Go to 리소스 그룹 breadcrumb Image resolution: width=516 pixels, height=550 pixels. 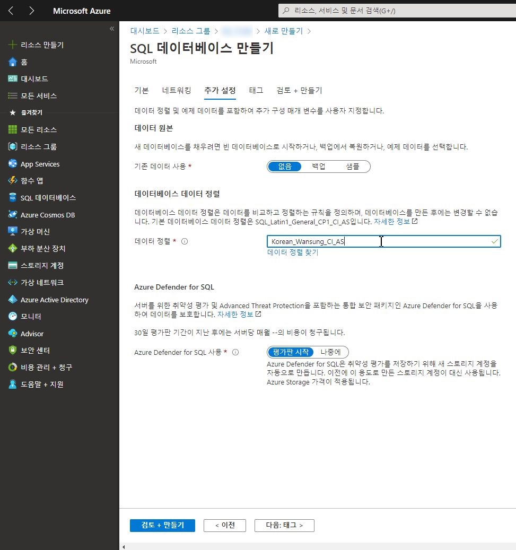click(x=191, y=31)
